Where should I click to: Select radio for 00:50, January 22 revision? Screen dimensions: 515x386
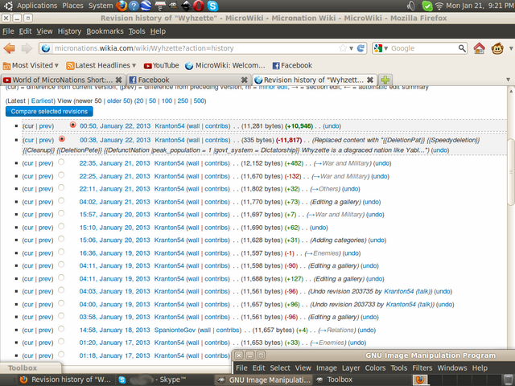(x=73, y=125)
